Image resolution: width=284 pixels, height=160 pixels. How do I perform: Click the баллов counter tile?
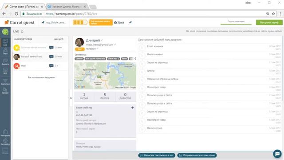click(105, 96)
